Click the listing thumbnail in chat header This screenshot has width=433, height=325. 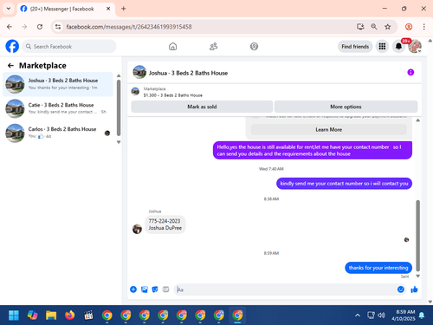(x=139, y=72)
